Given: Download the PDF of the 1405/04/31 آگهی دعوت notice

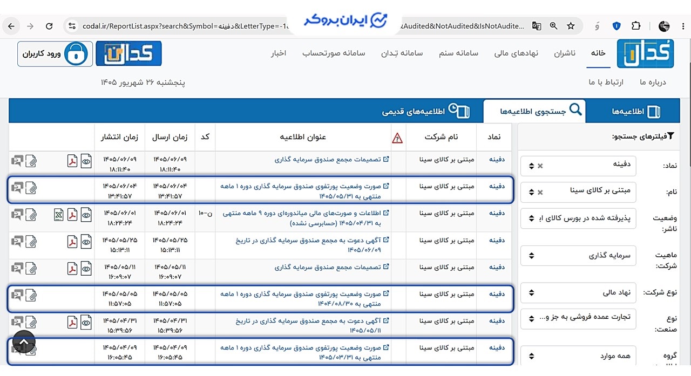Looking at the screenshot, I should point(72,322).
